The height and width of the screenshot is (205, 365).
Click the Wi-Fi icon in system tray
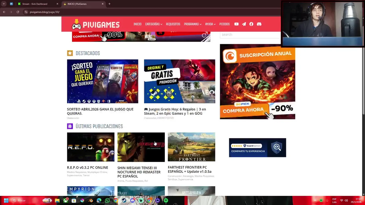341,200
